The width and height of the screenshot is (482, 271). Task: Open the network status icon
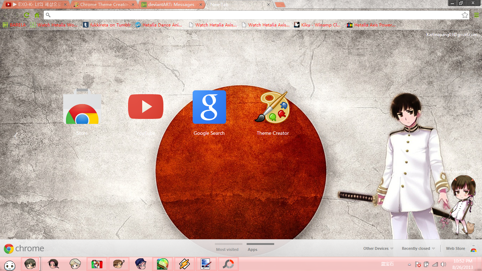pyautogui.click(x=435, y=264)
